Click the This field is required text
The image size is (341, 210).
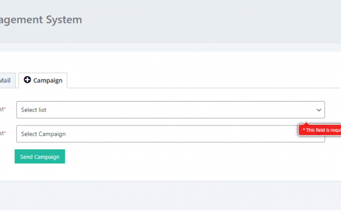322,130
